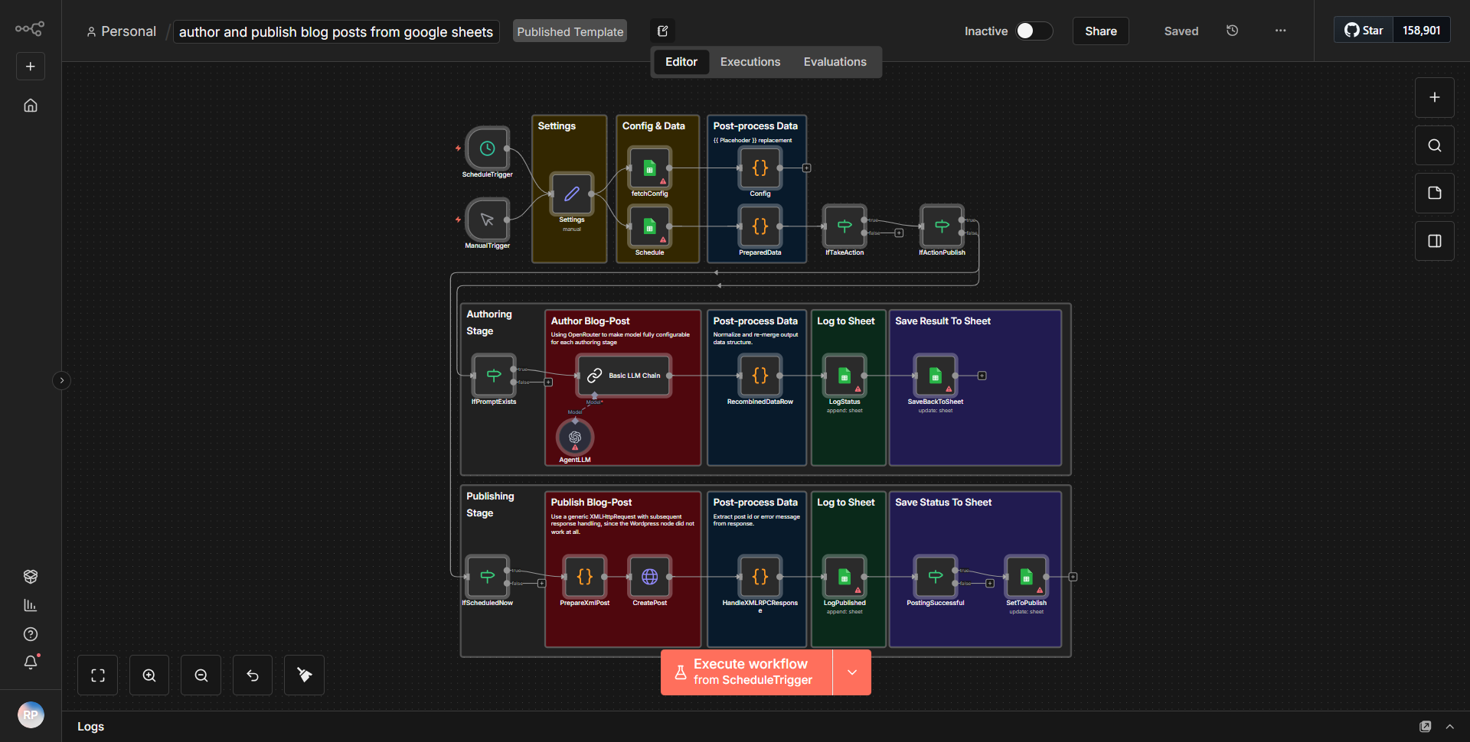Image resolution: width=1470 pixels, height=742 pixels.
Task: Select the Config code node
Action: (760, 168)
